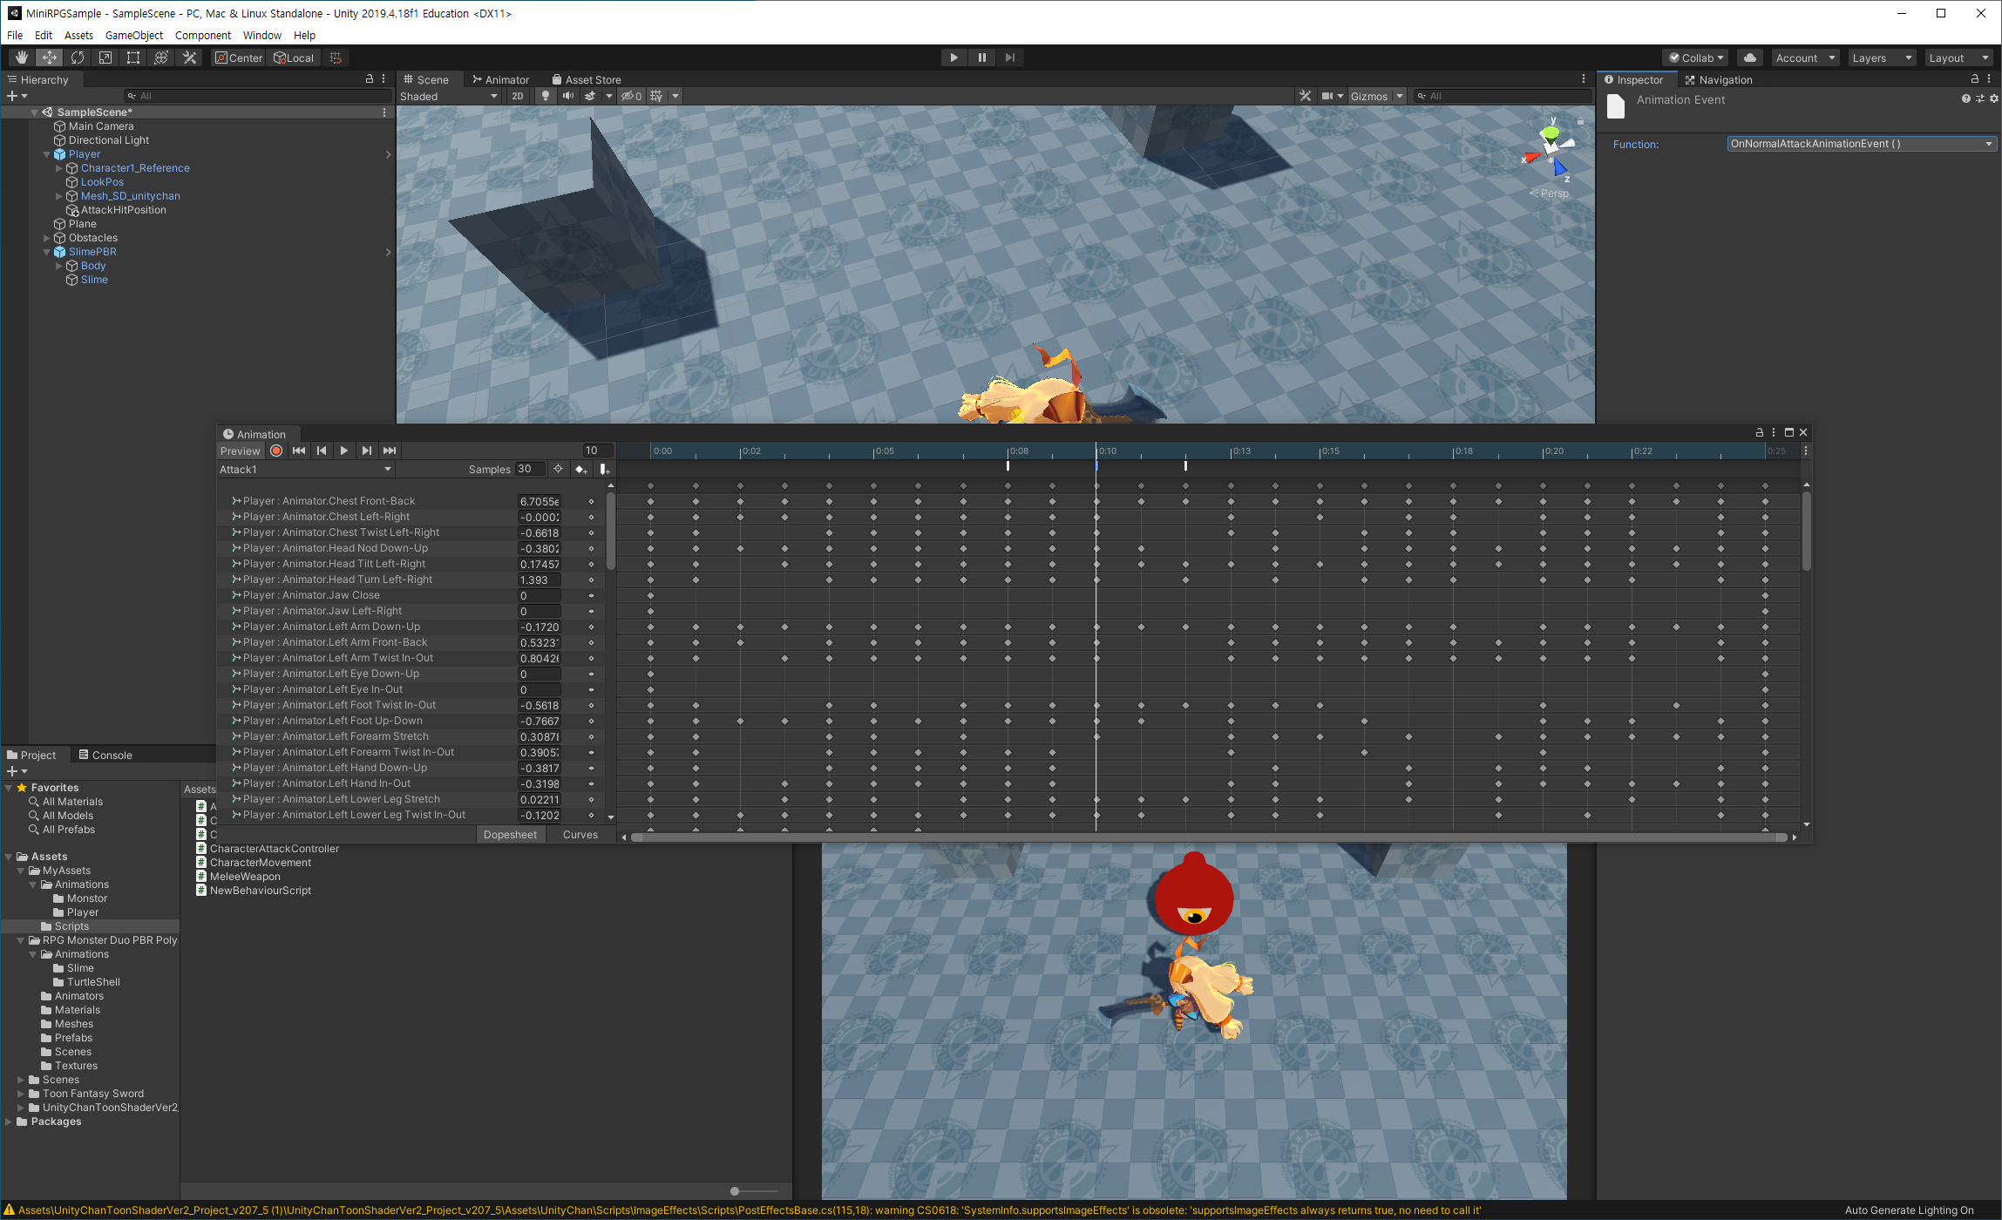Expand the Obstacles object

tap(47, 238)
